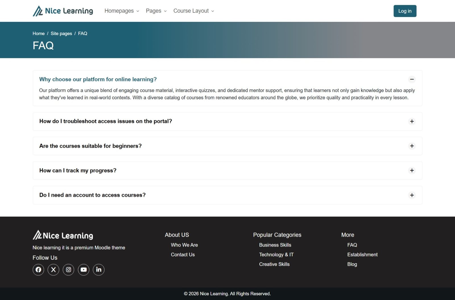Image resolution: width=455 pixels, height=300 pixels.
Task: Expand the need an account question
Action: (411, 195)
